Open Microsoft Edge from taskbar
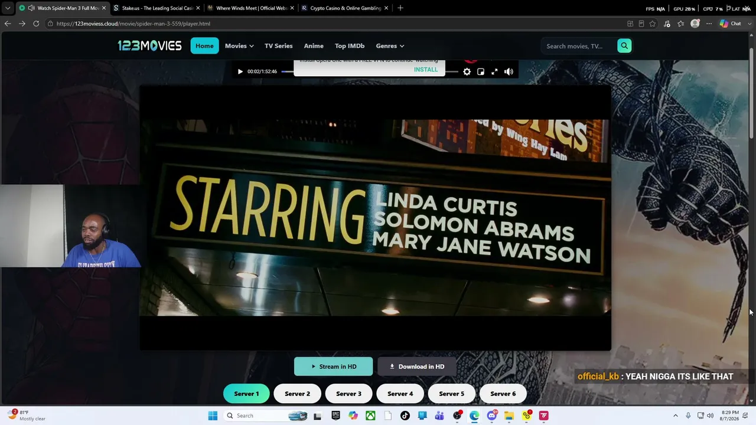This screenshot has height=425, width=756. [x=474, y=416]
